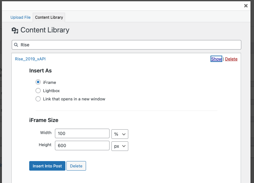
Task: Switch to the Upload File tab
Action: tap(21, 17)
